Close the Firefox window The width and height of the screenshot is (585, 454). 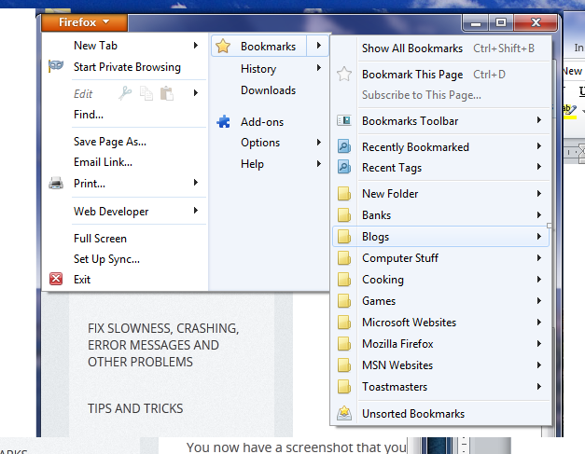536,23
